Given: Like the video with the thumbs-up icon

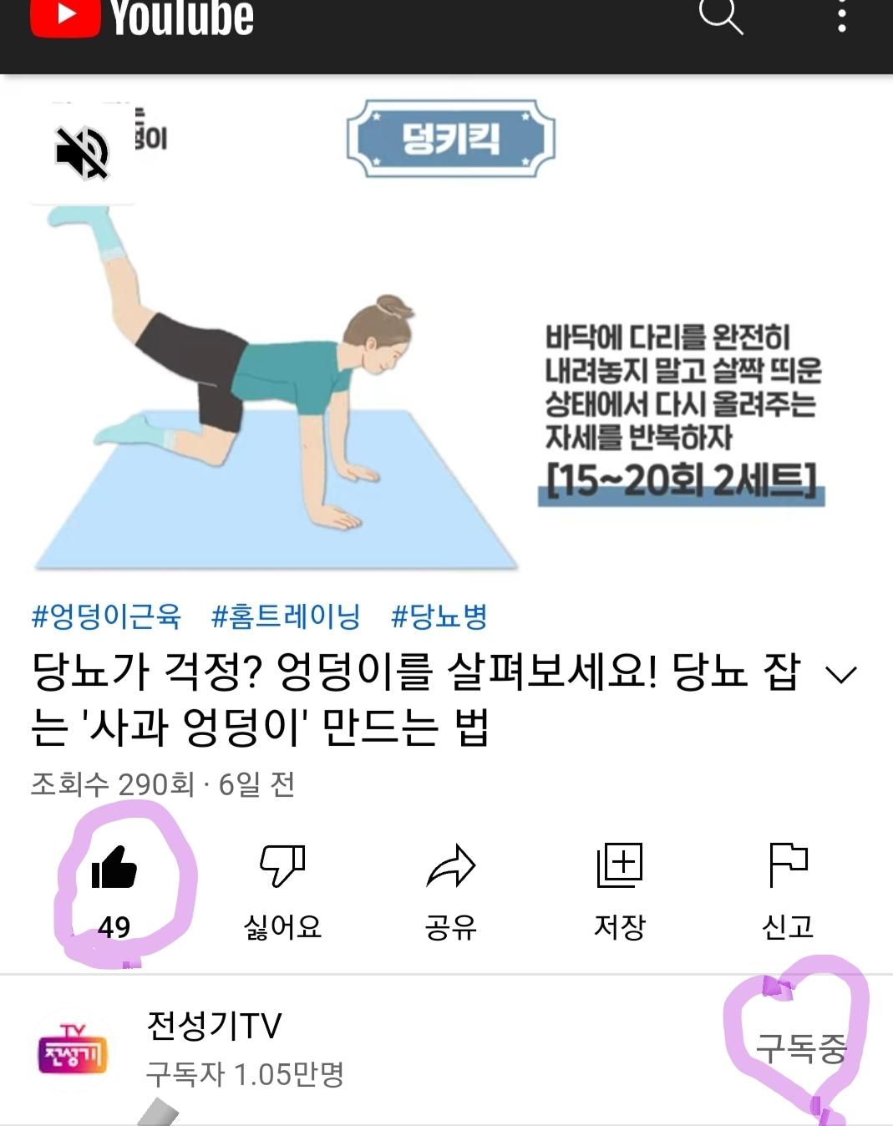Looking at the screenshot, I should click(x=114, y=866).
